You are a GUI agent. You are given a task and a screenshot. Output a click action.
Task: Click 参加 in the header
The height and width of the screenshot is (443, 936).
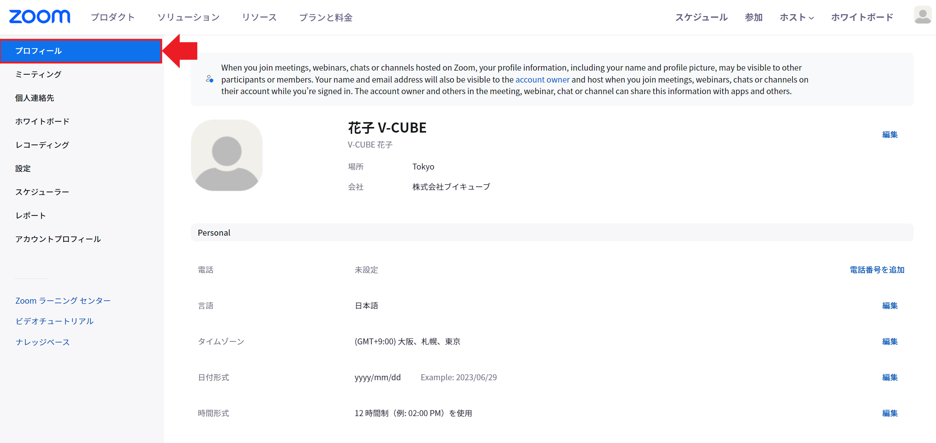point(754,17)
